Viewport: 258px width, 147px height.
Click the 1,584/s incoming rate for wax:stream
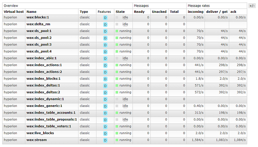pos(198,140)
